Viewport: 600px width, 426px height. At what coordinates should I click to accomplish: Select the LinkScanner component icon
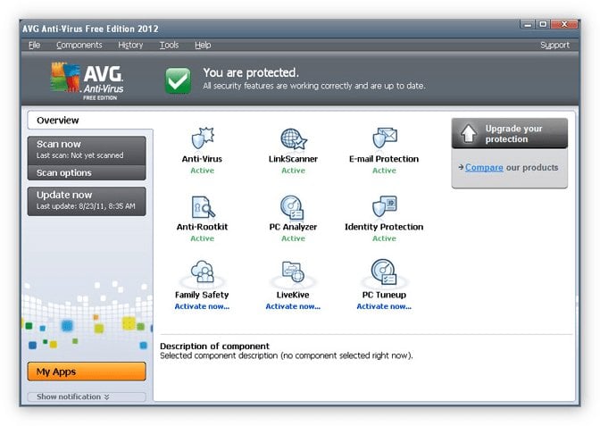pyautogui.click(x=293, y=139)
